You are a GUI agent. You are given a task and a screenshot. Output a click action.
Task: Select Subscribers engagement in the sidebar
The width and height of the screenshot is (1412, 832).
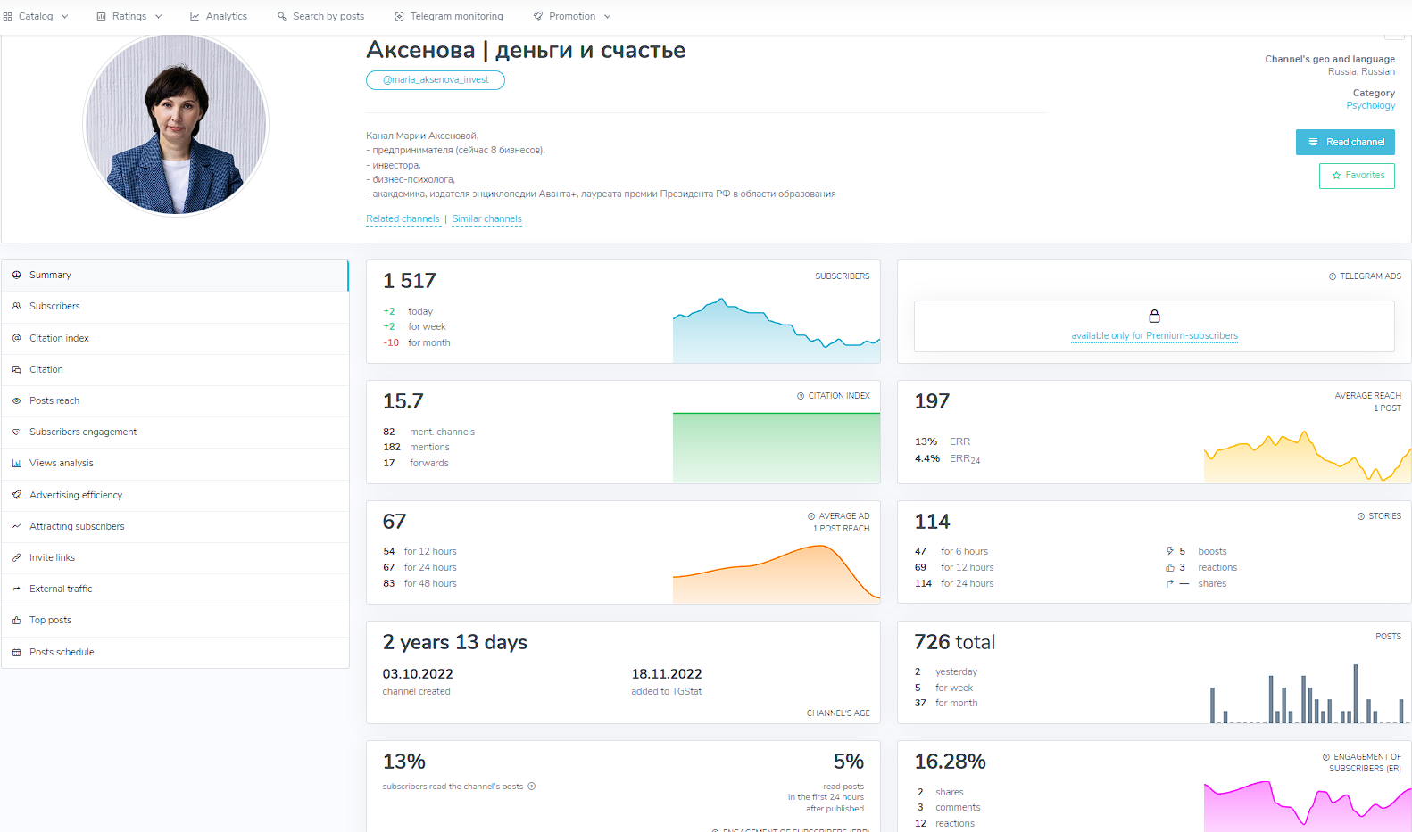tap(83, 432)
